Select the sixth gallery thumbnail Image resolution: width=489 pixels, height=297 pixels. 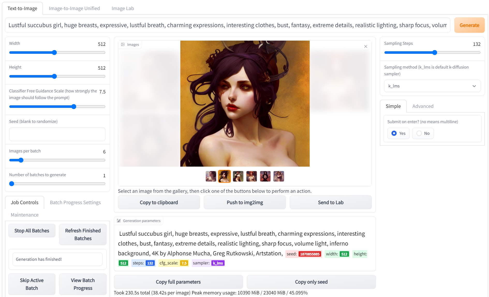[x=279, y=176]
